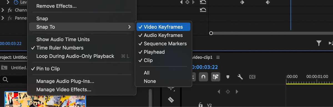The width and height of the screenshot is (333, 107).
Task: Toggle Clip snapping option
Action: (163, 60)
